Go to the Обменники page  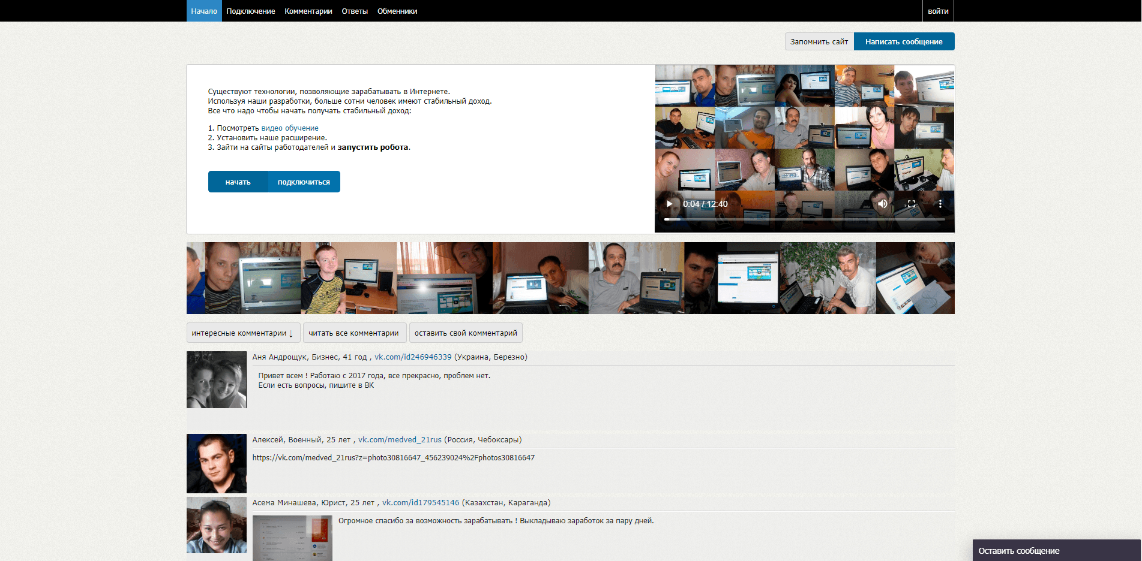397,10
